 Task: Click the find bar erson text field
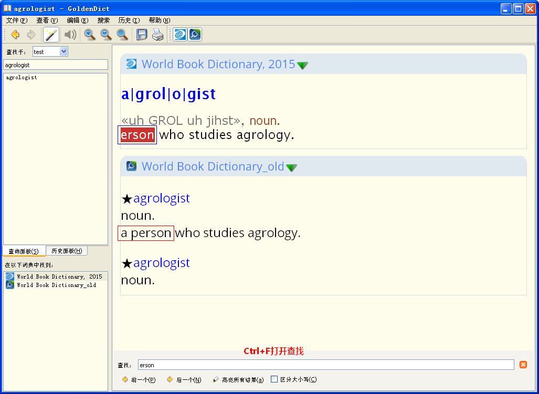(326, 365)
